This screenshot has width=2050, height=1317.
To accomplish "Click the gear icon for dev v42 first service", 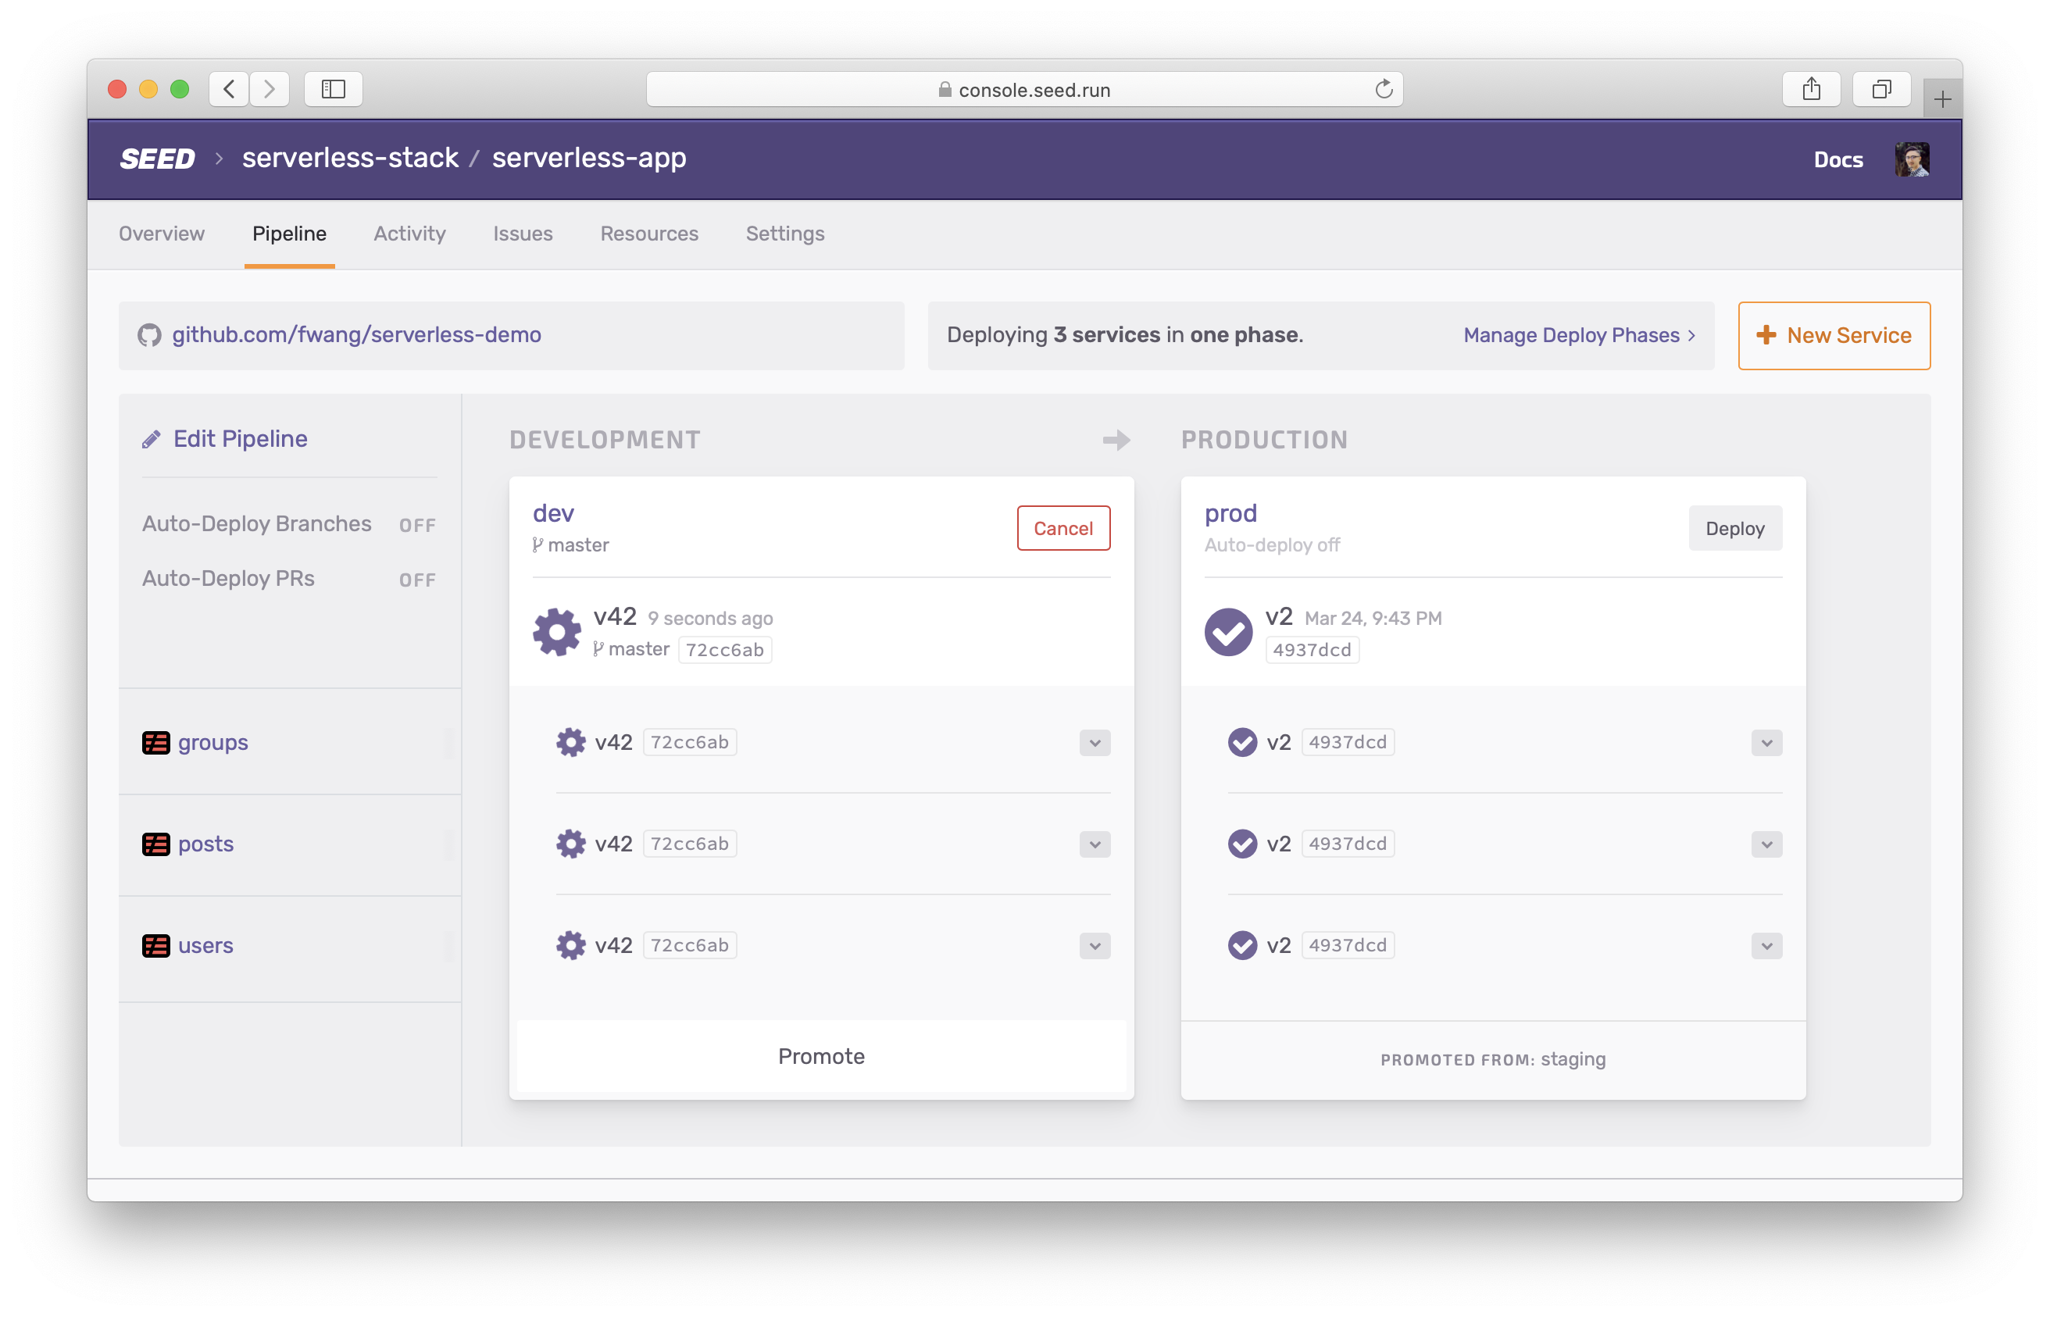I will 573,741.
